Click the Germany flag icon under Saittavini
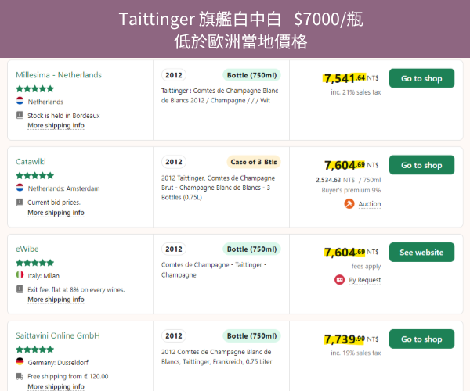The width and height of the screenshot is (470, 391). tap(20, 362)
